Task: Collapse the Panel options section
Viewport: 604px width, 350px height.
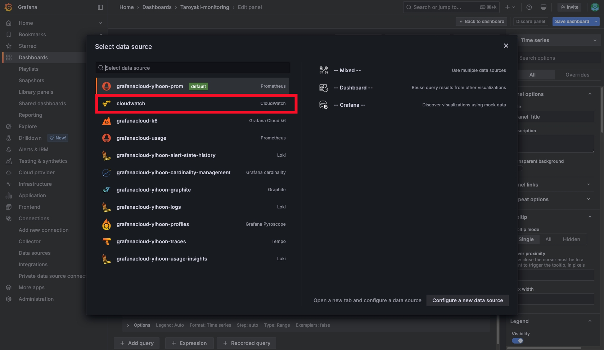Action: 590,94
